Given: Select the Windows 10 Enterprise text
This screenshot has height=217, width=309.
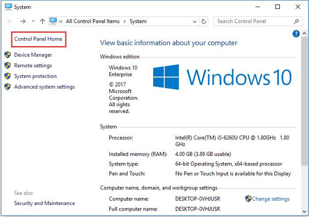Looking at the screenshot, I should (x=123, y=71).
